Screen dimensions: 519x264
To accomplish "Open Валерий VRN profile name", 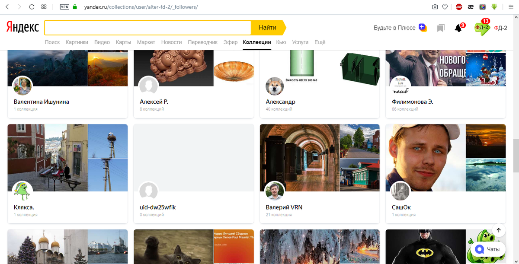I will tap(284, 207).
